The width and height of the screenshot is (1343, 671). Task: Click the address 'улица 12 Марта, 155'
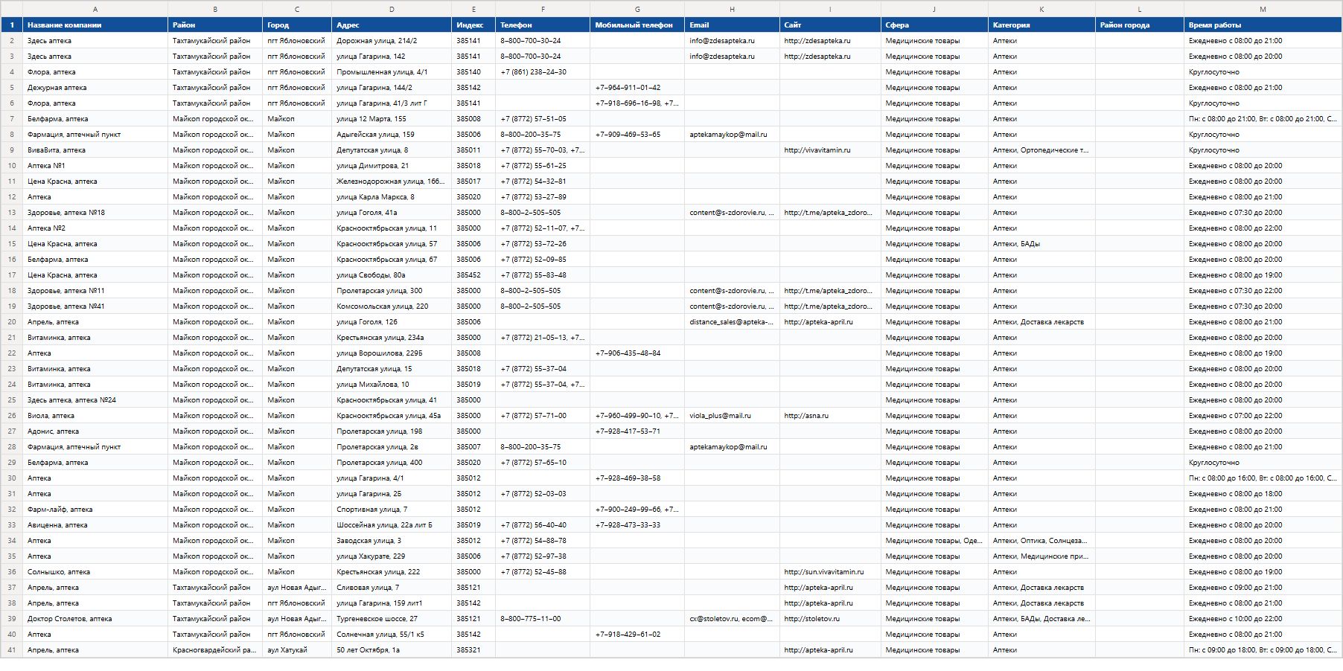[392, 118]
